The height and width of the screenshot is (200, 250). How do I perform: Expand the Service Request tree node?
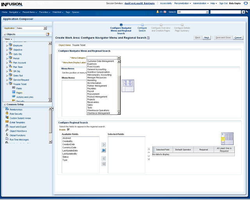point(7,80)
